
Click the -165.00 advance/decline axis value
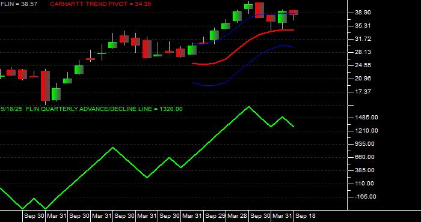pos(366,197)
